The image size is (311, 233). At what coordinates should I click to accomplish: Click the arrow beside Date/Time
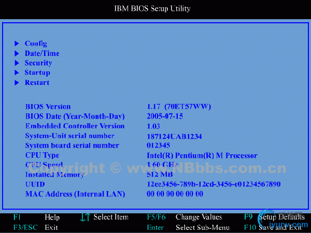(x=17, y=53)
